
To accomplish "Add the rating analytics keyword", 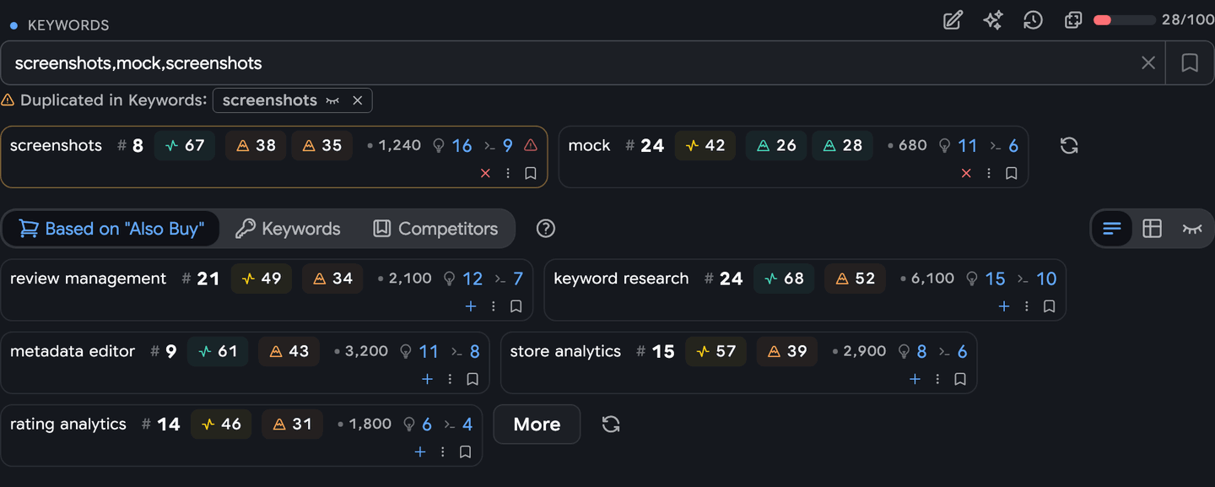I will (x=420, y=452).
